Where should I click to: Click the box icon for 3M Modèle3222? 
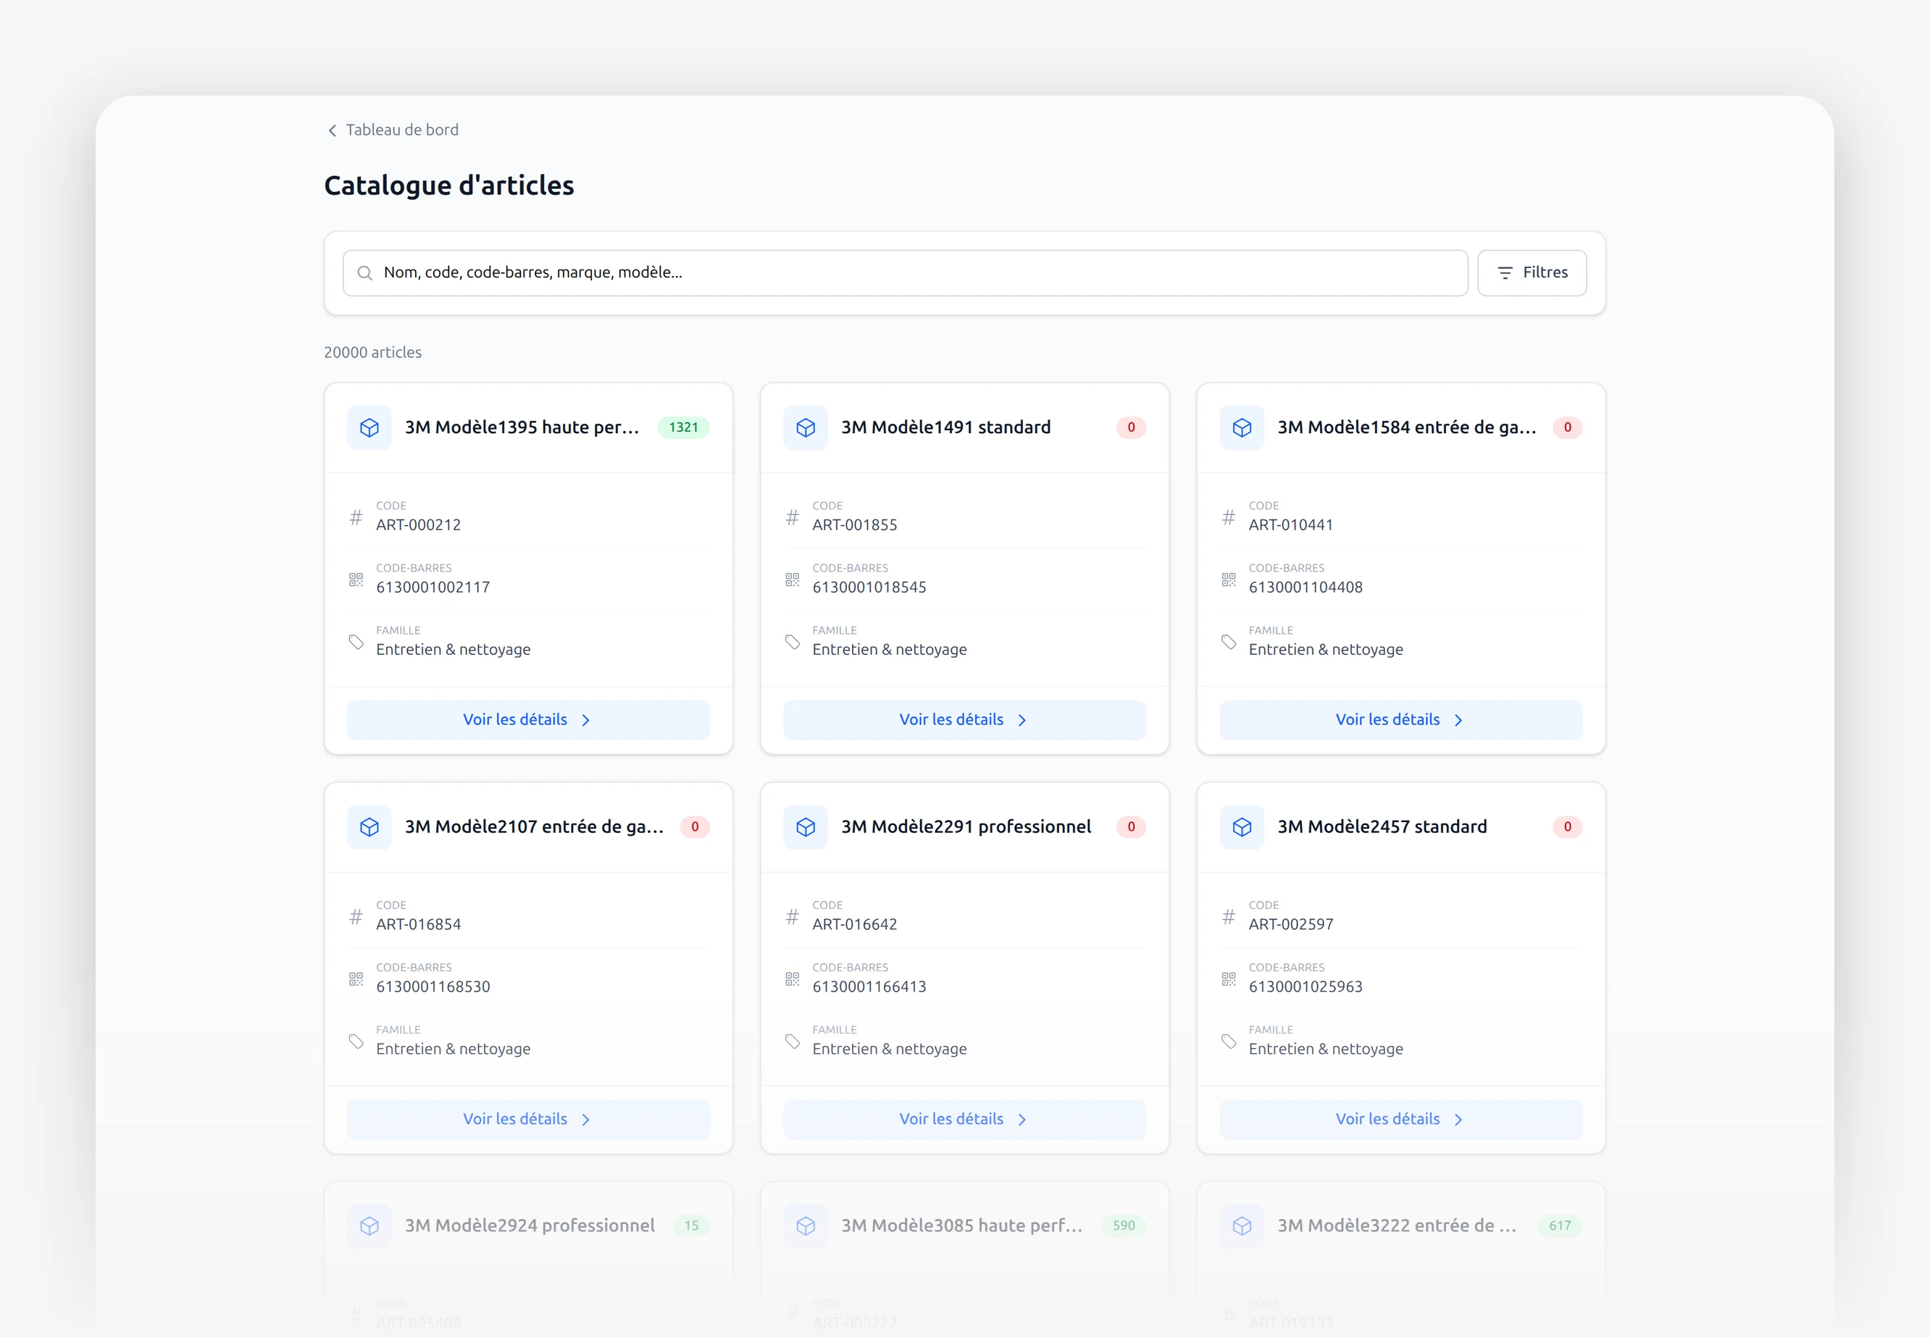1242,1226
